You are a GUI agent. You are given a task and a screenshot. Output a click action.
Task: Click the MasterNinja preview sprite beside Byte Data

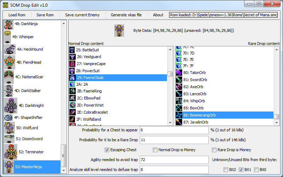coord(119,31)
